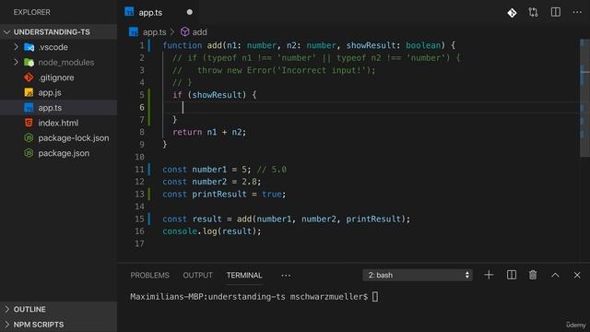The image size is (590, 332).
Task: Click the '// 5.0' comment on line 11
Action: tap(272, 170)
